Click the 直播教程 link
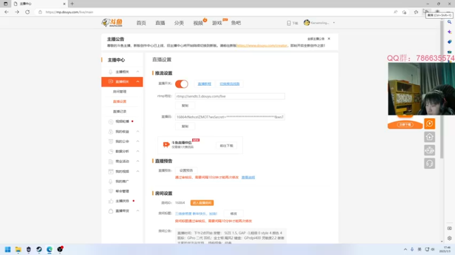The width and height of the screenshot is (455, 255). pos(204,84)
